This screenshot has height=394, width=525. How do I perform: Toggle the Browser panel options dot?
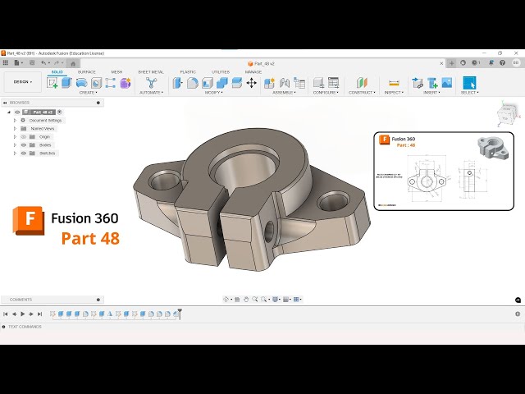coord(98,103)
